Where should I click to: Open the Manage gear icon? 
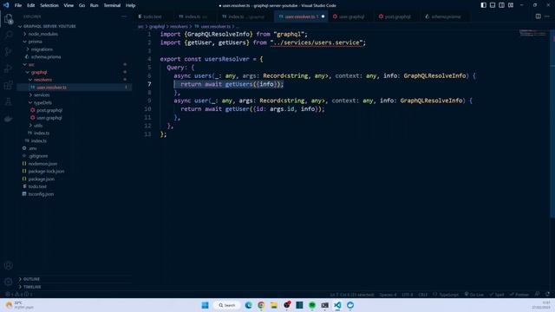coord(8,282)
